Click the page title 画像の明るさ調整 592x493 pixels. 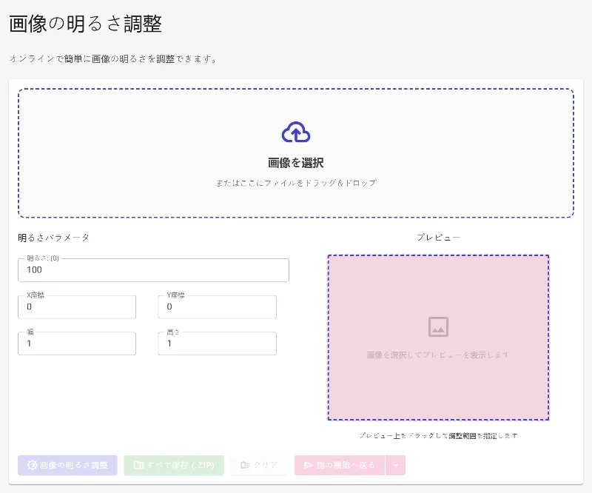pyautogui.click(x=86, y=24)
